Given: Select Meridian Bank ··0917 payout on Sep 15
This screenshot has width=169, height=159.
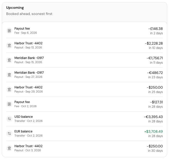Looking at the screenshot, I should [84, 60].
